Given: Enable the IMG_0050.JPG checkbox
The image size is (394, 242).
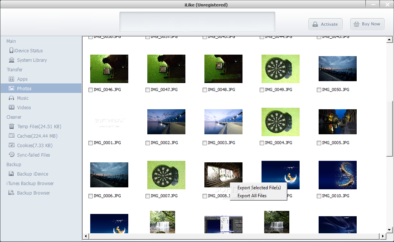Looking at the screenshot, I should [x=319, y=90].
